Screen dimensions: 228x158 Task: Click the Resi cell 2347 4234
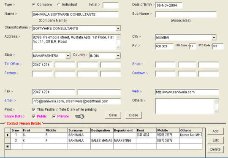(146, 135)
